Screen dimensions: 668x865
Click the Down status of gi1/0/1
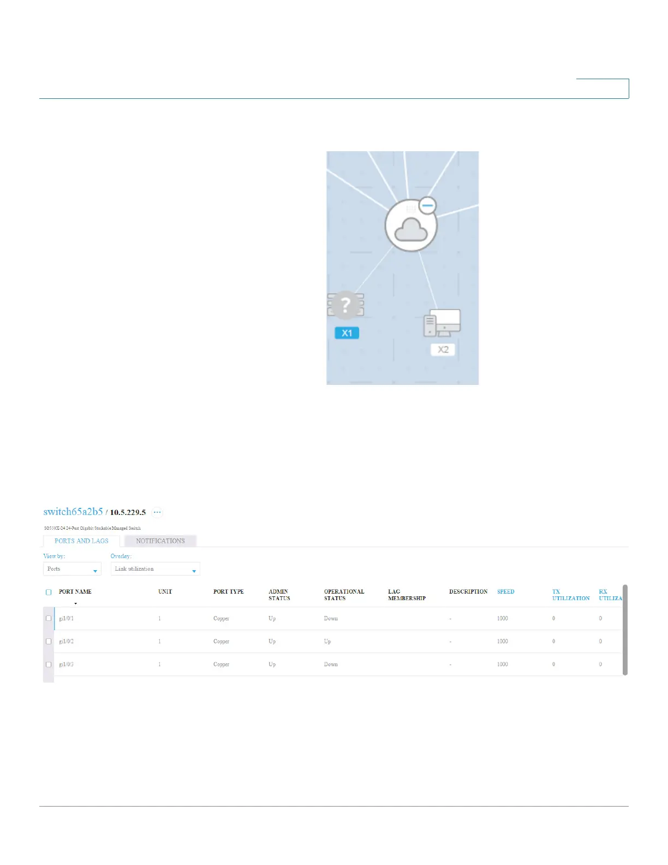[x=331, y=619]
